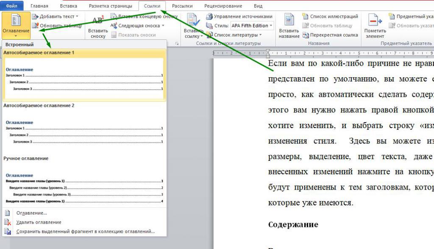The height and width of the screenshot is (249, 434).
Task: Click Пометить элемент index entry icon
Action: 375,26
